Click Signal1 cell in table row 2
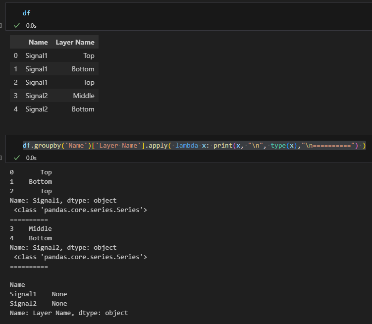The image size is (372, 324). pyautogui.click(x=37, y=82)
